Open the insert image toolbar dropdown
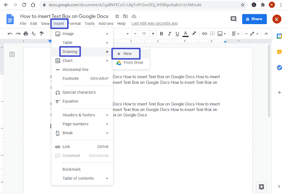The width and height of the screenshot is (287, 194). click(x=225, y=34)
